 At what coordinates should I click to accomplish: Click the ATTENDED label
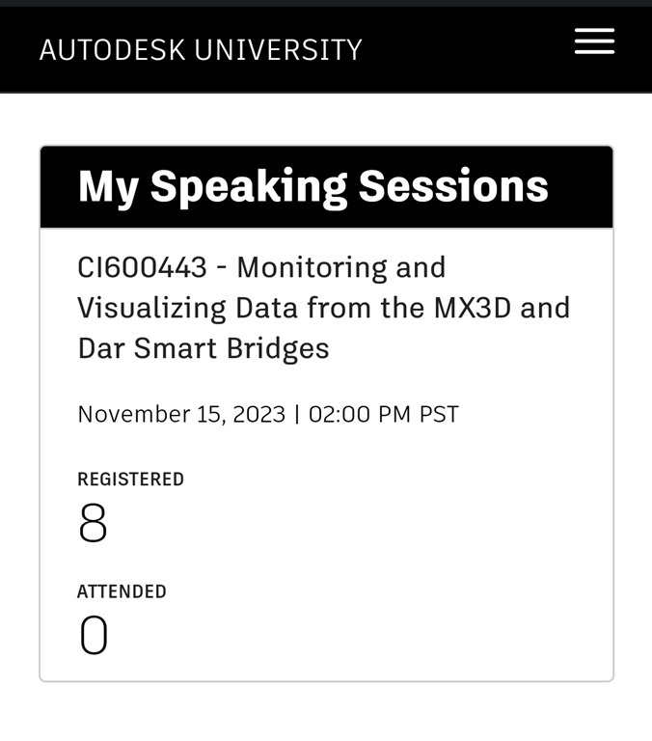pos(122,591)
